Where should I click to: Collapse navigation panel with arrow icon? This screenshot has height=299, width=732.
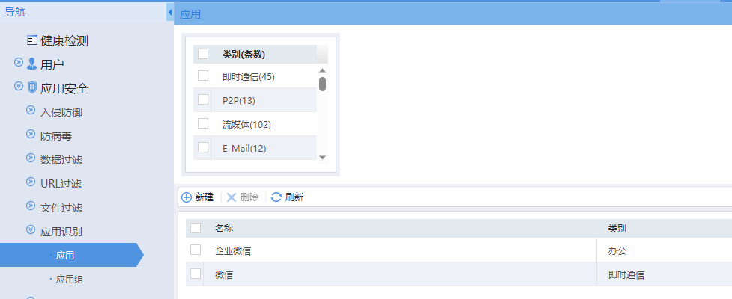pyautogui.click(x=170, y=12)
